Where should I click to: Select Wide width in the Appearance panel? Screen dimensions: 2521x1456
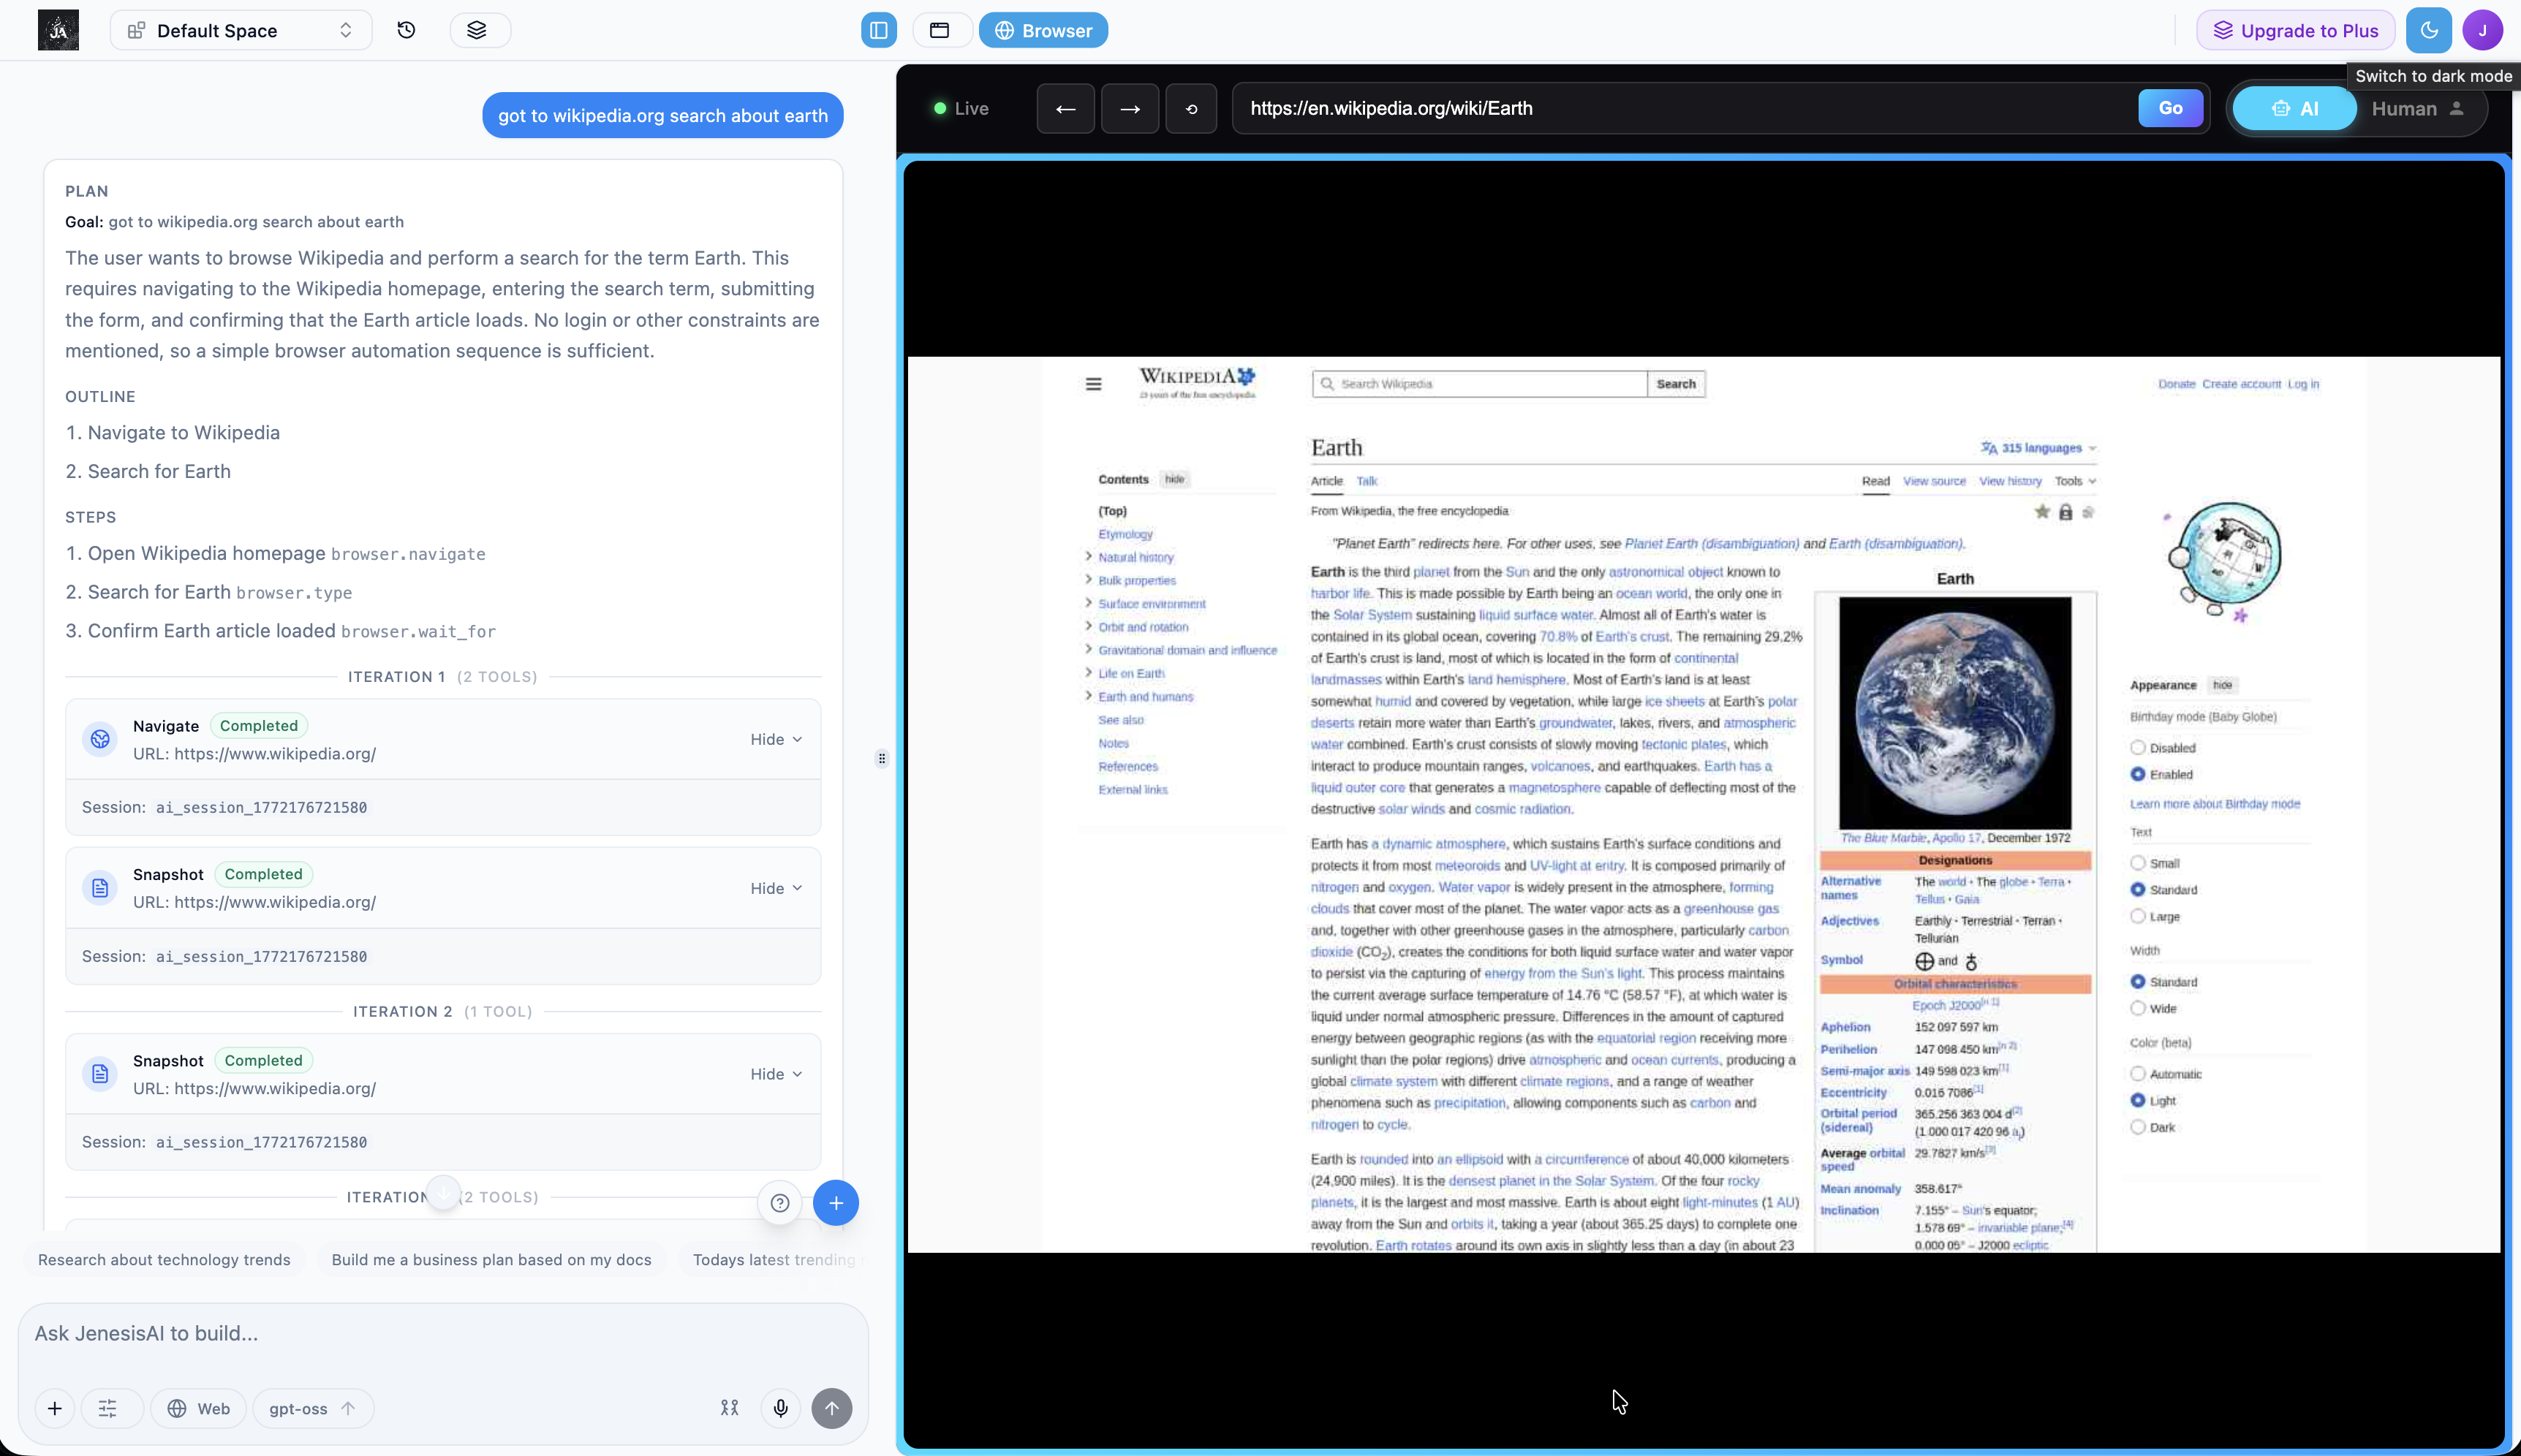tap(2139, 1008)
